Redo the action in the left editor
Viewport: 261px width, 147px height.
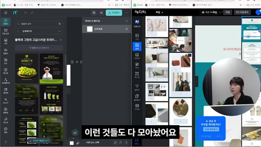pyautogui.click(x=32, y=13)
